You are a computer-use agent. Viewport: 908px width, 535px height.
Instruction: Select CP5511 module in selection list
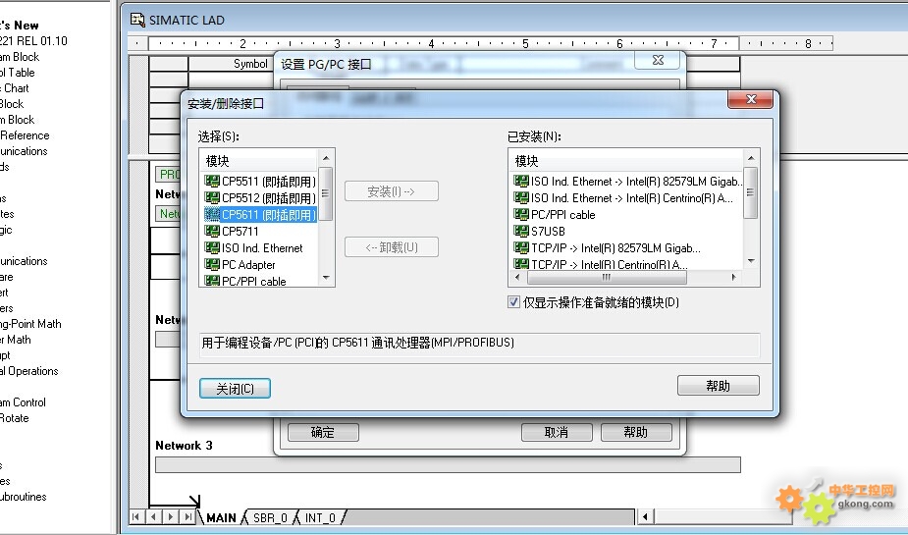[260, 182]
